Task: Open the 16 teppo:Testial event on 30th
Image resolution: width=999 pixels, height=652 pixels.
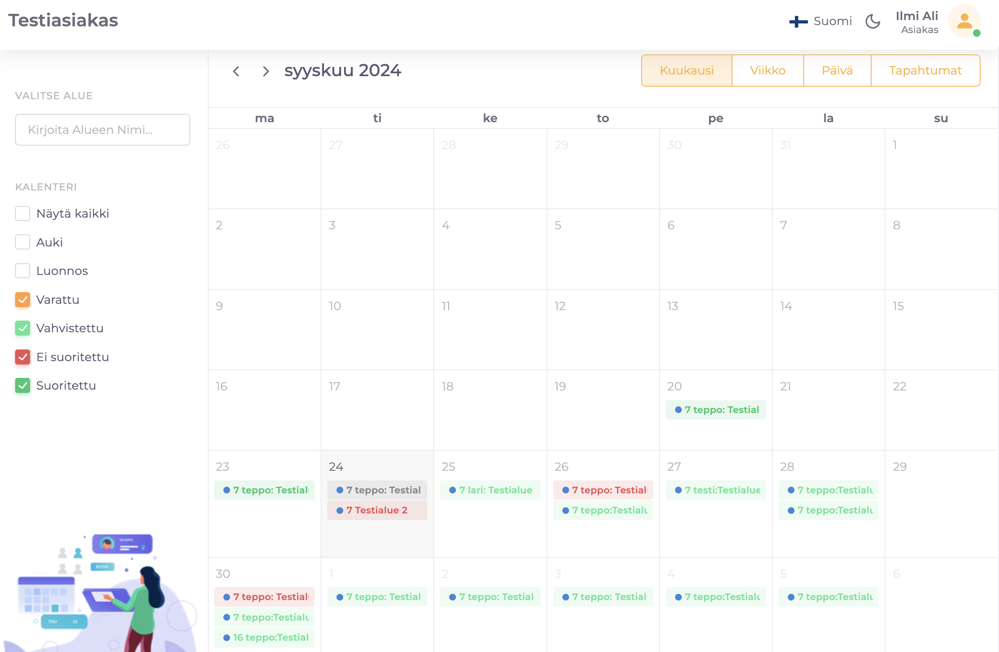Action: [x=264, y=637]
